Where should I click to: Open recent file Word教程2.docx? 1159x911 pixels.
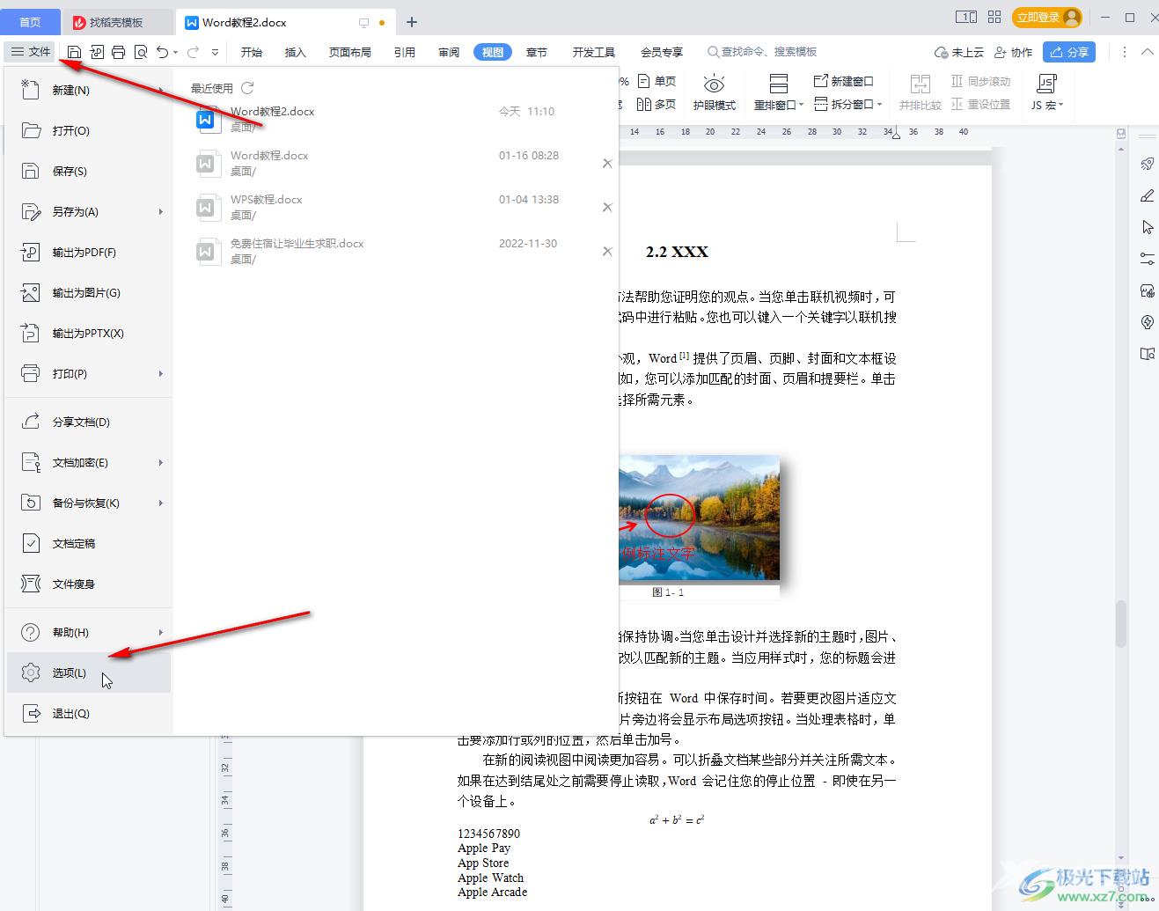pyautogui.click(x=396, y=119)
